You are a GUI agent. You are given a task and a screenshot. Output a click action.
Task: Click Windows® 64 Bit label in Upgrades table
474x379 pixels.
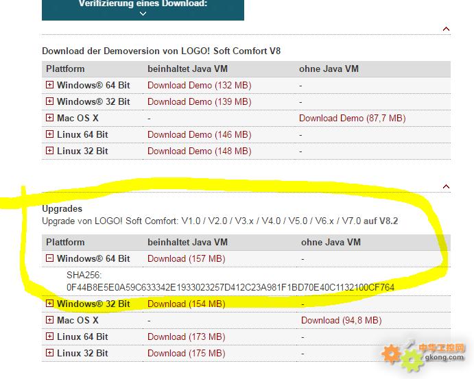93,259
